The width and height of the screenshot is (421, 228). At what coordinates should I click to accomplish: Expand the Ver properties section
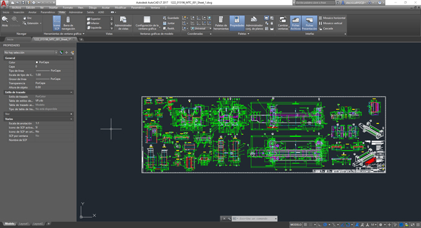(71, 114)
